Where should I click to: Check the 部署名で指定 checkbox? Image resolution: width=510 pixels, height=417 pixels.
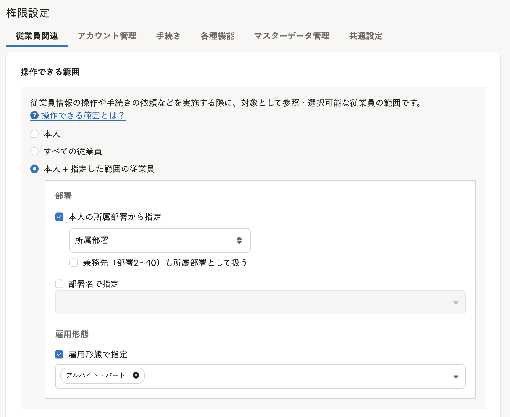click(x=59, y=284)
